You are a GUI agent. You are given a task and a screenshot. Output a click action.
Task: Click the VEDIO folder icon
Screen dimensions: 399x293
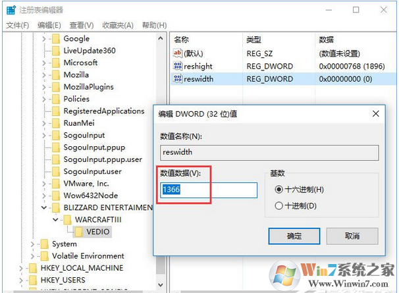78,232
